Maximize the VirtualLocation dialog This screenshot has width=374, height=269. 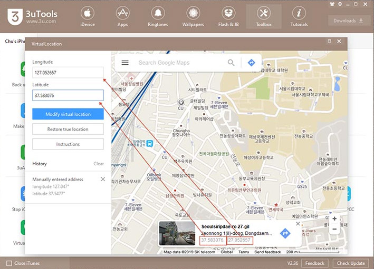point(329,41)
